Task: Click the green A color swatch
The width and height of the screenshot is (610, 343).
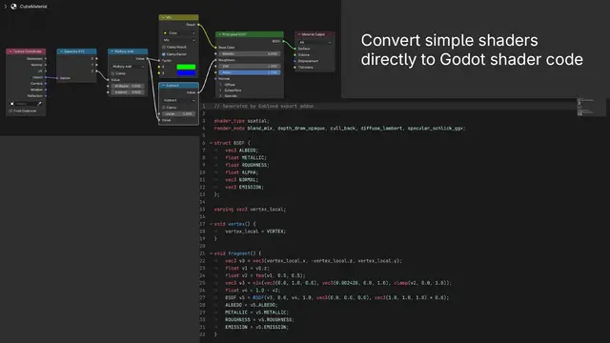Action: [x=186, y=67]
